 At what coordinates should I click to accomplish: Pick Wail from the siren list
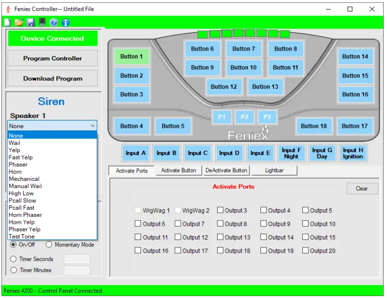tap(52, 143)
